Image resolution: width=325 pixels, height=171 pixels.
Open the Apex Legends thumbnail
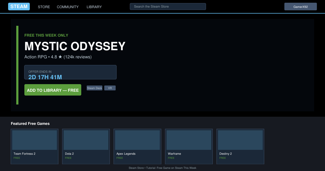point(137,140)
